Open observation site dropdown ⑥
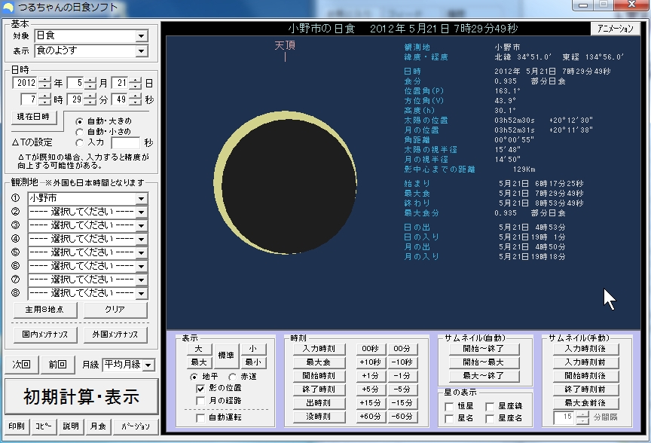Viewport: 651px width, 443px height. pyautogui.click(x=141, y=266)
